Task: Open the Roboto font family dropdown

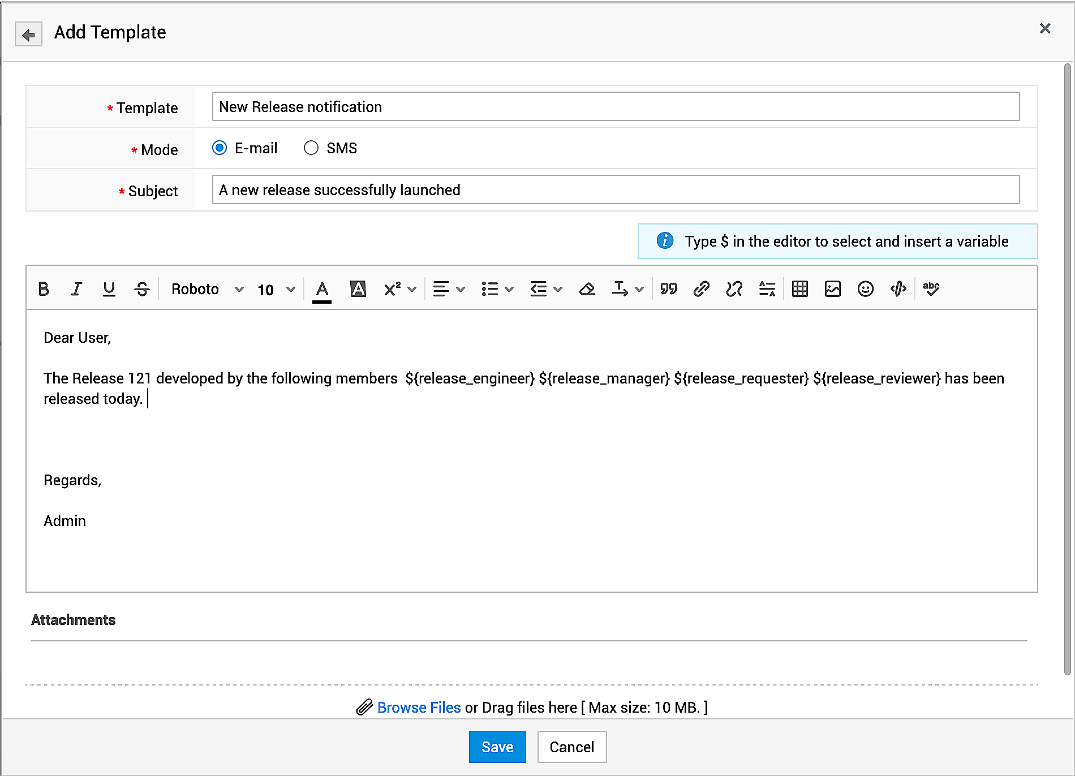Action: click(x=207, y=289)
